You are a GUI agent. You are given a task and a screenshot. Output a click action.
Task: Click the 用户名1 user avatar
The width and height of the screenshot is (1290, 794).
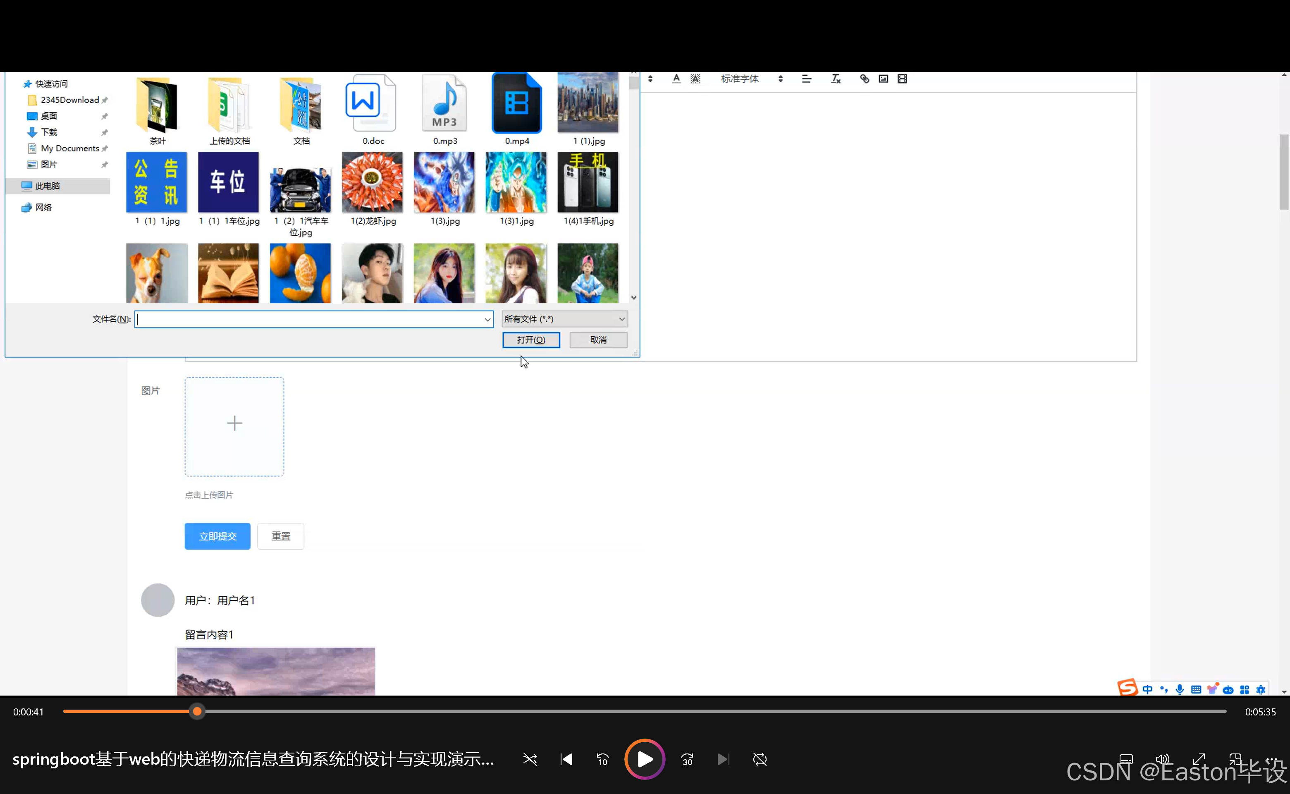tap(158, 600)
